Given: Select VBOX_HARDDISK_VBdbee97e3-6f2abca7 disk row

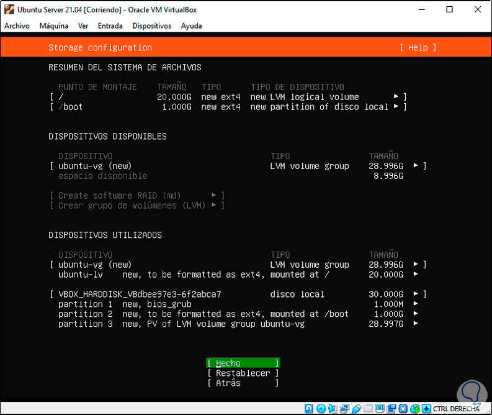Looking at the screenshot, I should pos(238,294).
